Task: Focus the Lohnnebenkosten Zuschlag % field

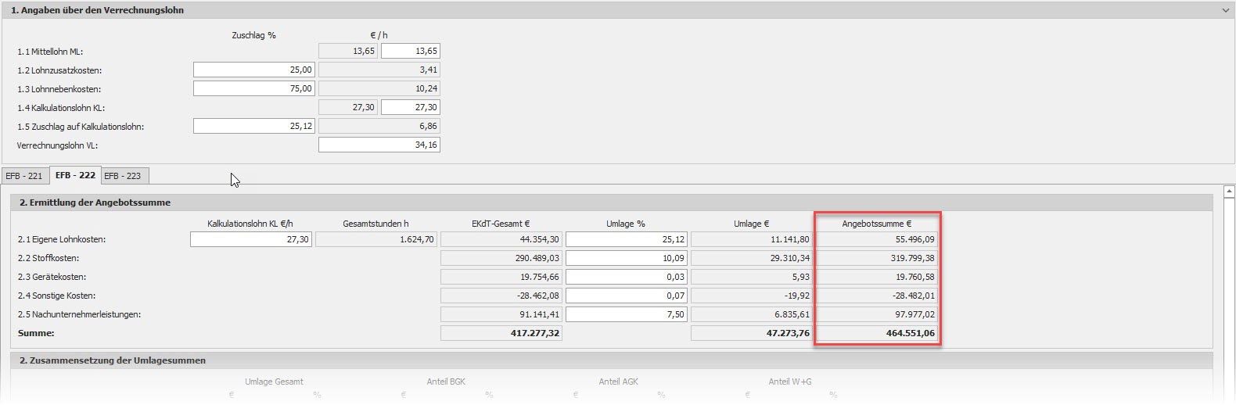Action: [253, 88]
